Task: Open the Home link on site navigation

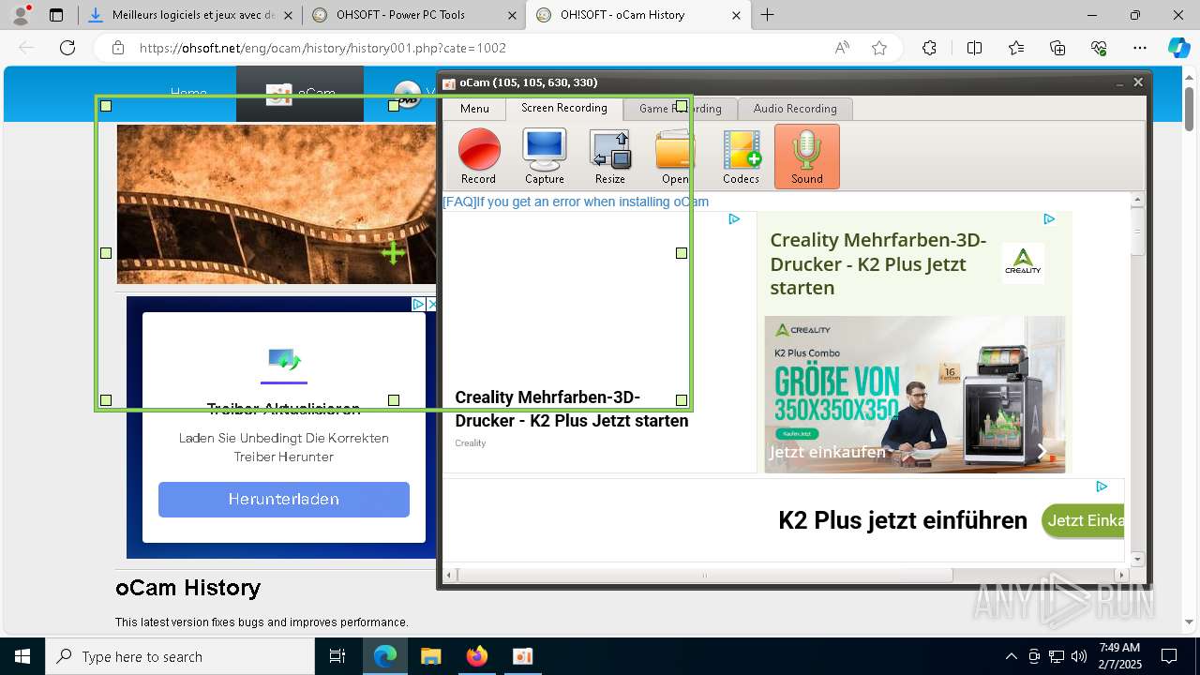Action: pyautogui.click(x=188, y=93)
